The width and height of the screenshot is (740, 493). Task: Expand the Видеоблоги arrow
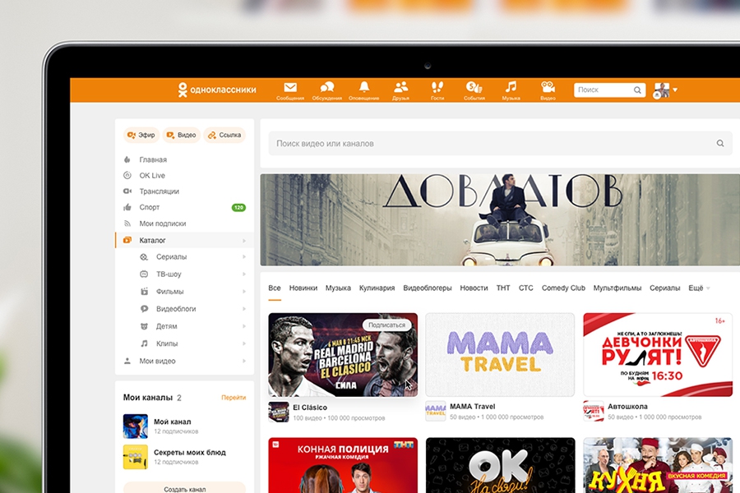click(244, 309)
